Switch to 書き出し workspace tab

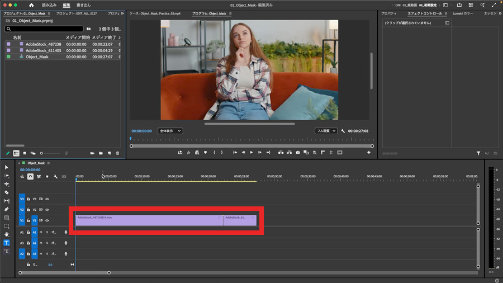[x=84, y=5]
